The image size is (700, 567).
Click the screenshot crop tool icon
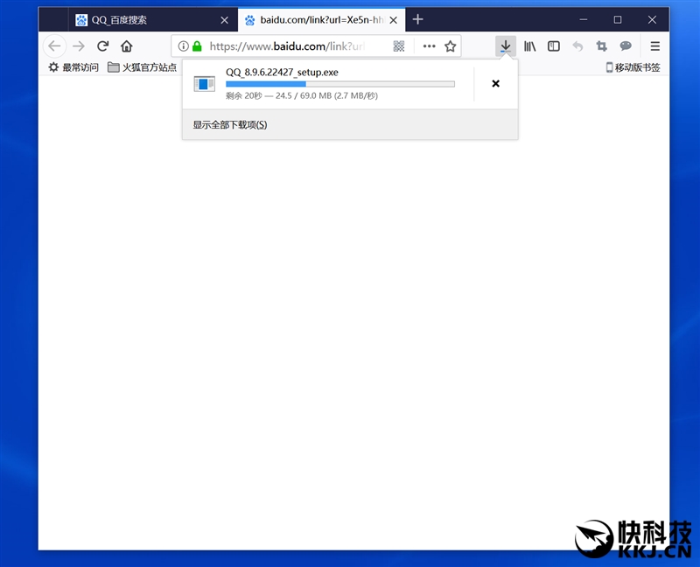click(602, 46)
